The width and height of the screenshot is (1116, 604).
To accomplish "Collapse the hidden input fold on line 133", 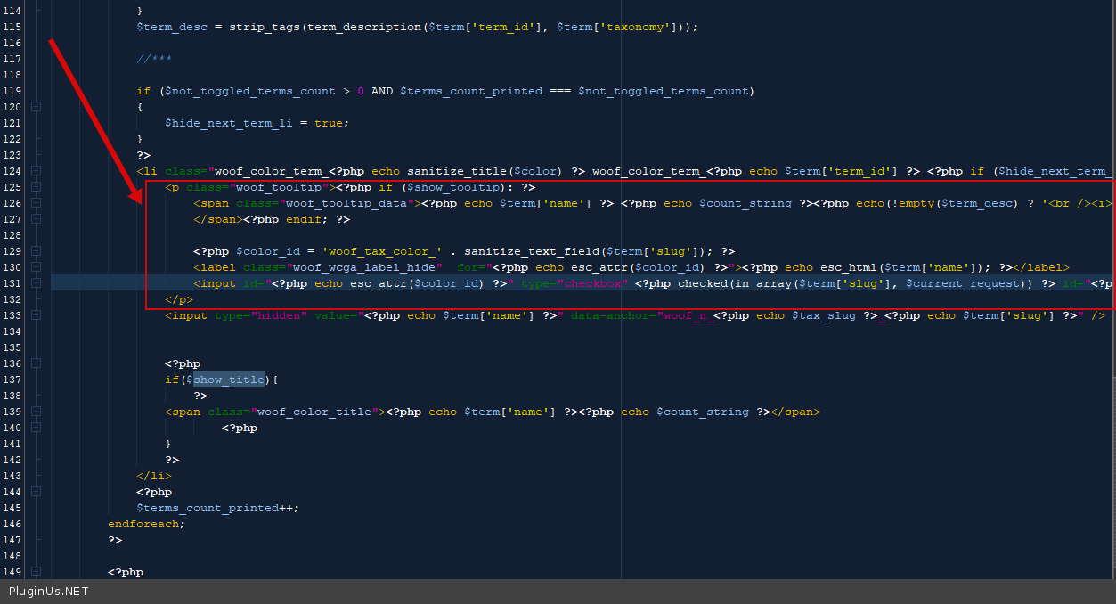I will pyautogui.click(x=37, y=315).
